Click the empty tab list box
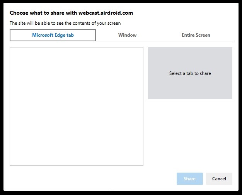The height and width of the screenshot is (195, 242). tap(77, 106)
